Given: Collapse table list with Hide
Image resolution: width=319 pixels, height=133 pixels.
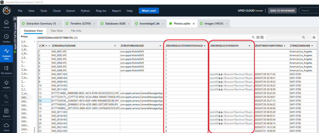Looking at the screenshot, I should (24, 37).
